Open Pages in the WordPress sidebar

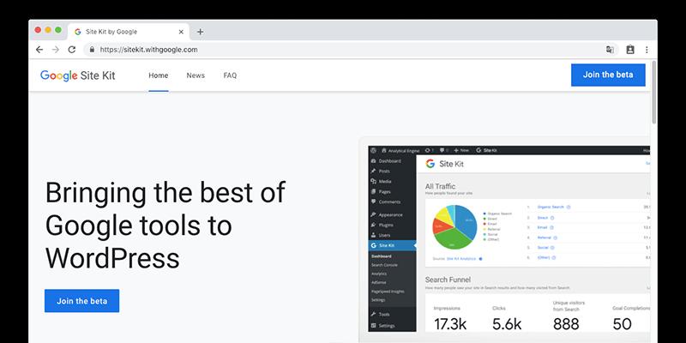click(393, 191)
